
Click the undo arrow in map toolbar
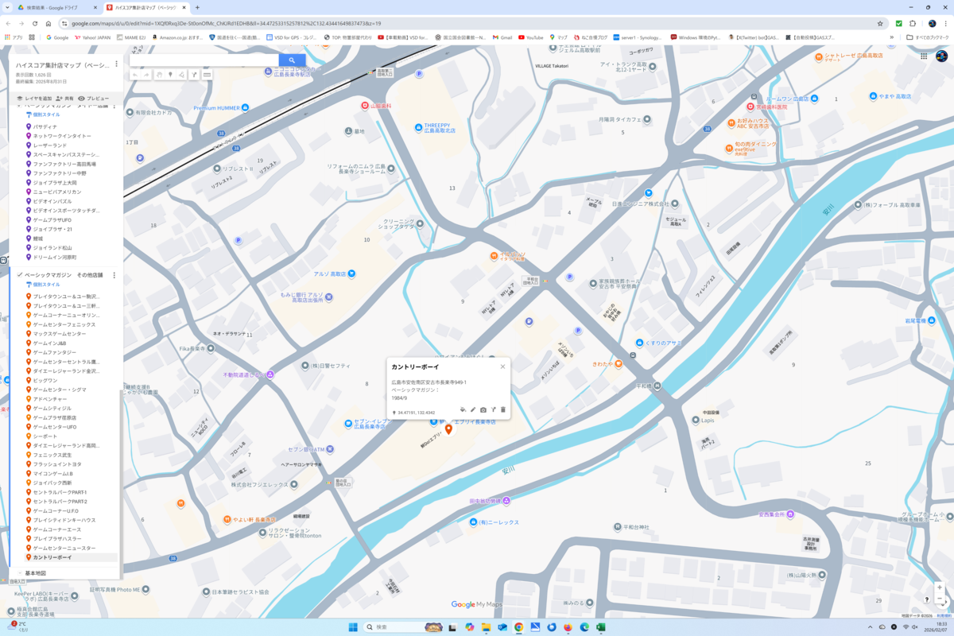pos(135,75)
